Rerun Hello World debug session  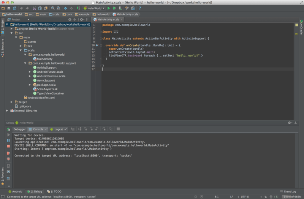pyautogui.click(x=8, y=129)
